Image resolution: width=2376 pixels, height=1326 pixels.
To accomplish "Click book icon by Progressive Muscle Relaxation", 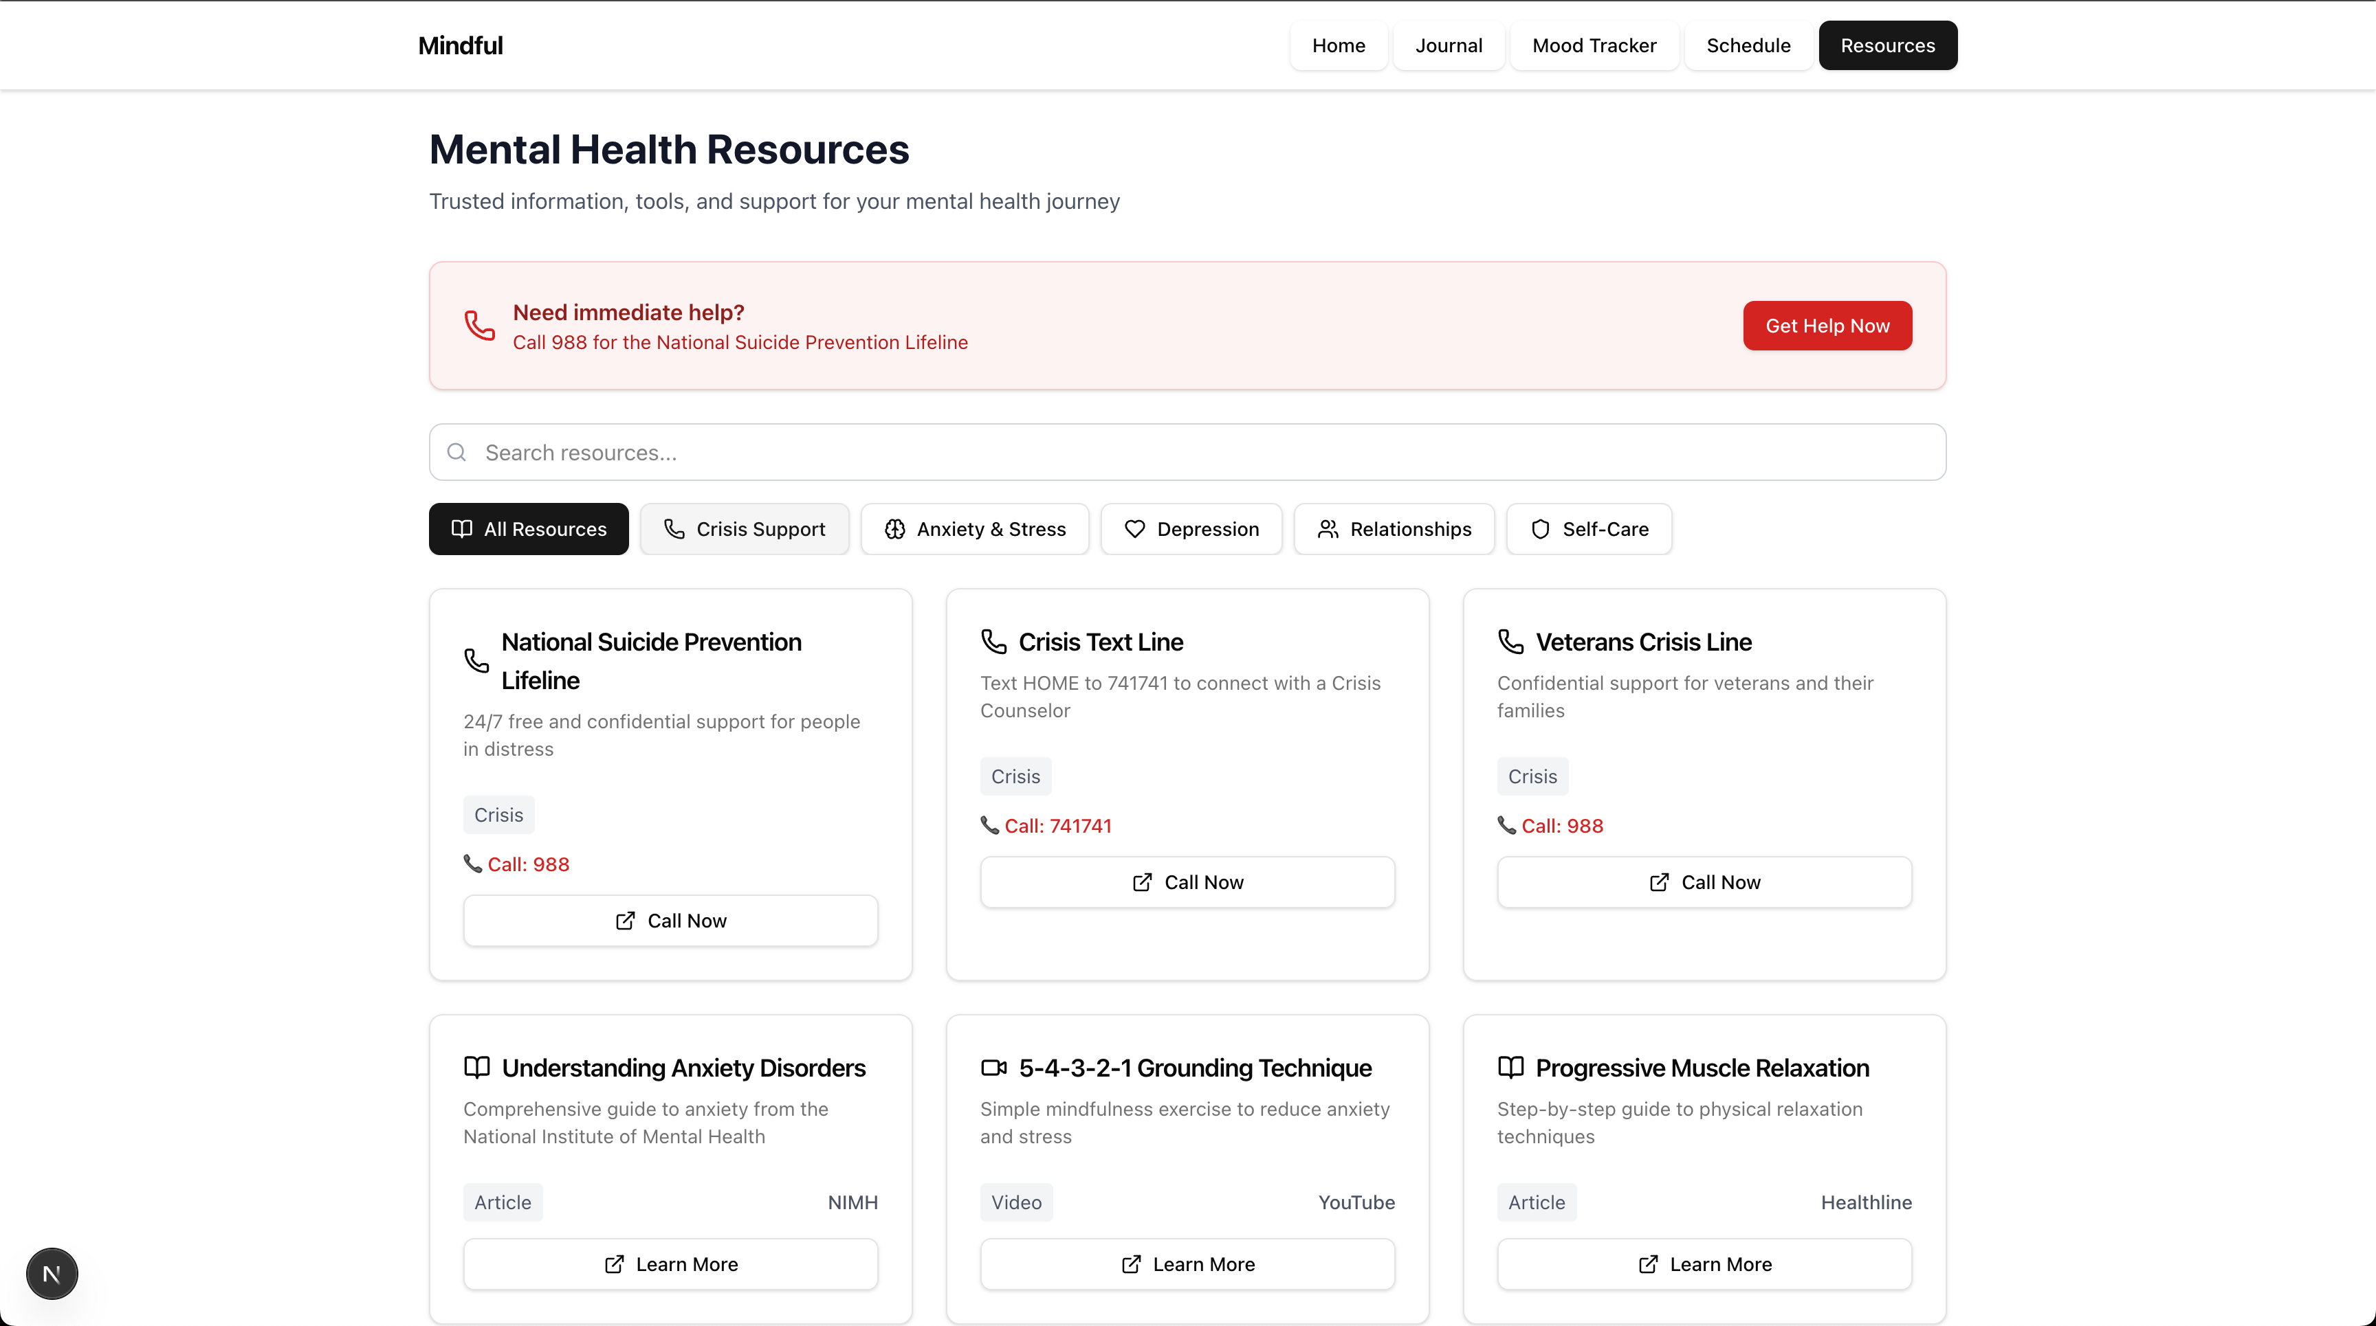I will [x=1511, y=1067].
